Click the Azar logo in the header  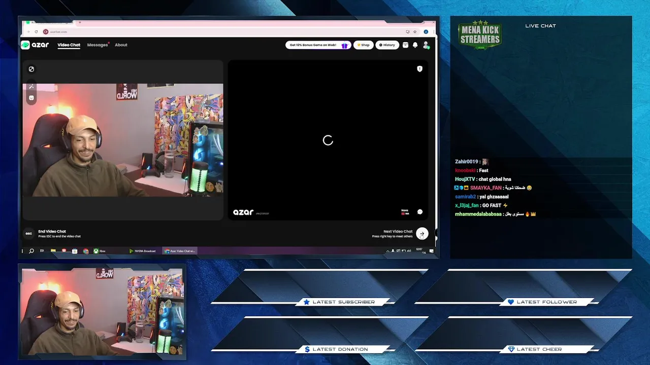pos(35,45)
